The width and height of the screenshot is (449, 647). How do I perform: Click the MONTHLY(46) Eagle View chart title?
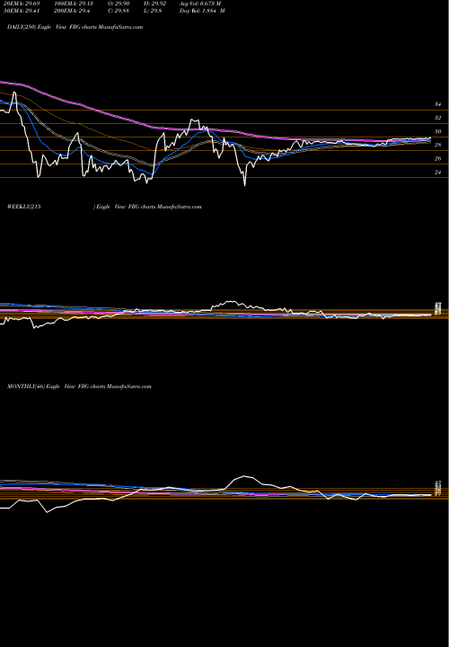[79, 386]
